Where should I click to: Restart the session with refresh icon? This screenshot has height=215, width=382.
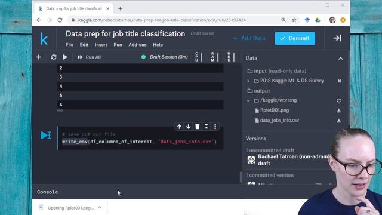click(x=54, y=57)
